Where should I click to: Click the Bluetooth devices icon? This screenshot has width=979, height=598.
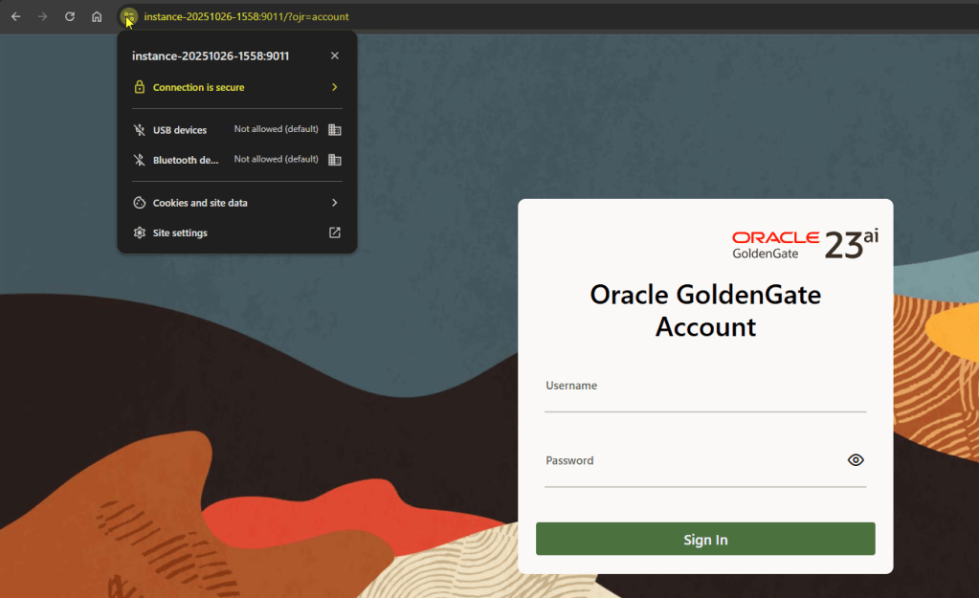click(x=140, y=160)
